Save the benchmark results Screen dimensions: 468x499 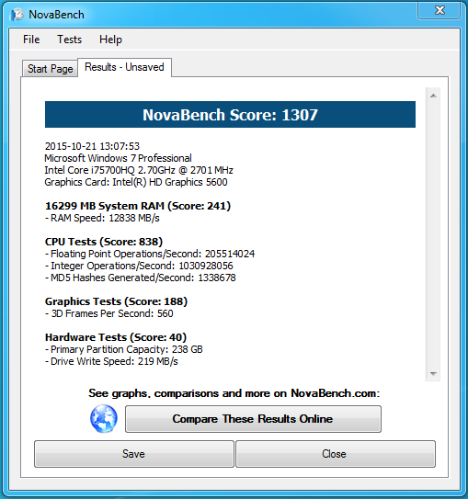(134, 454)
